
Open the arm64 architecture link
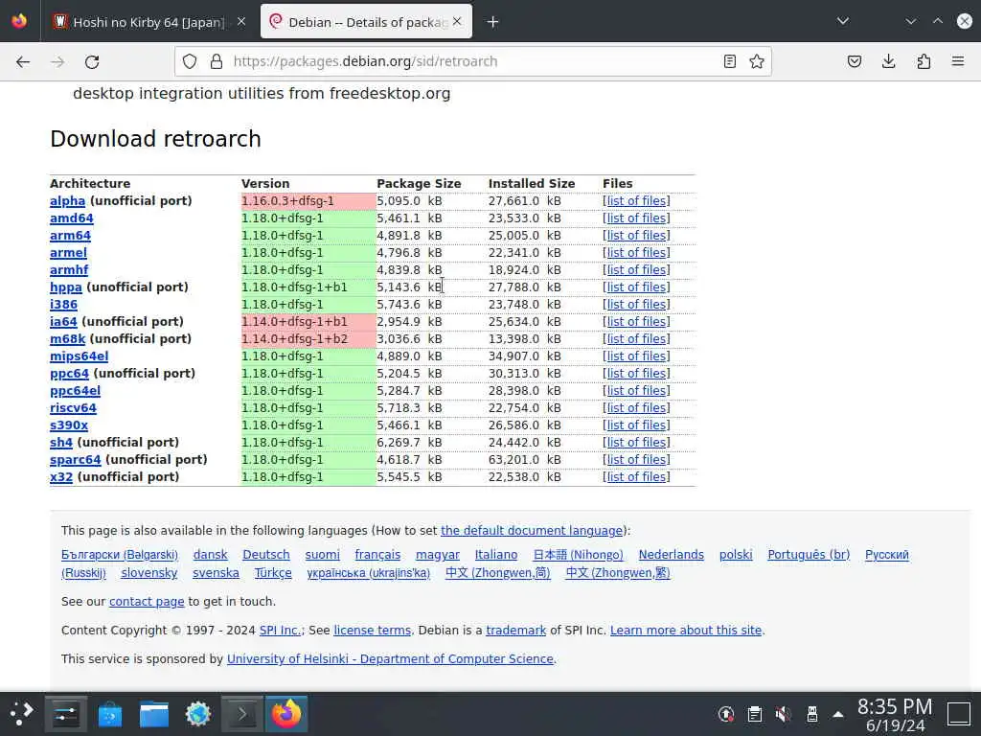tap(70, 236)
